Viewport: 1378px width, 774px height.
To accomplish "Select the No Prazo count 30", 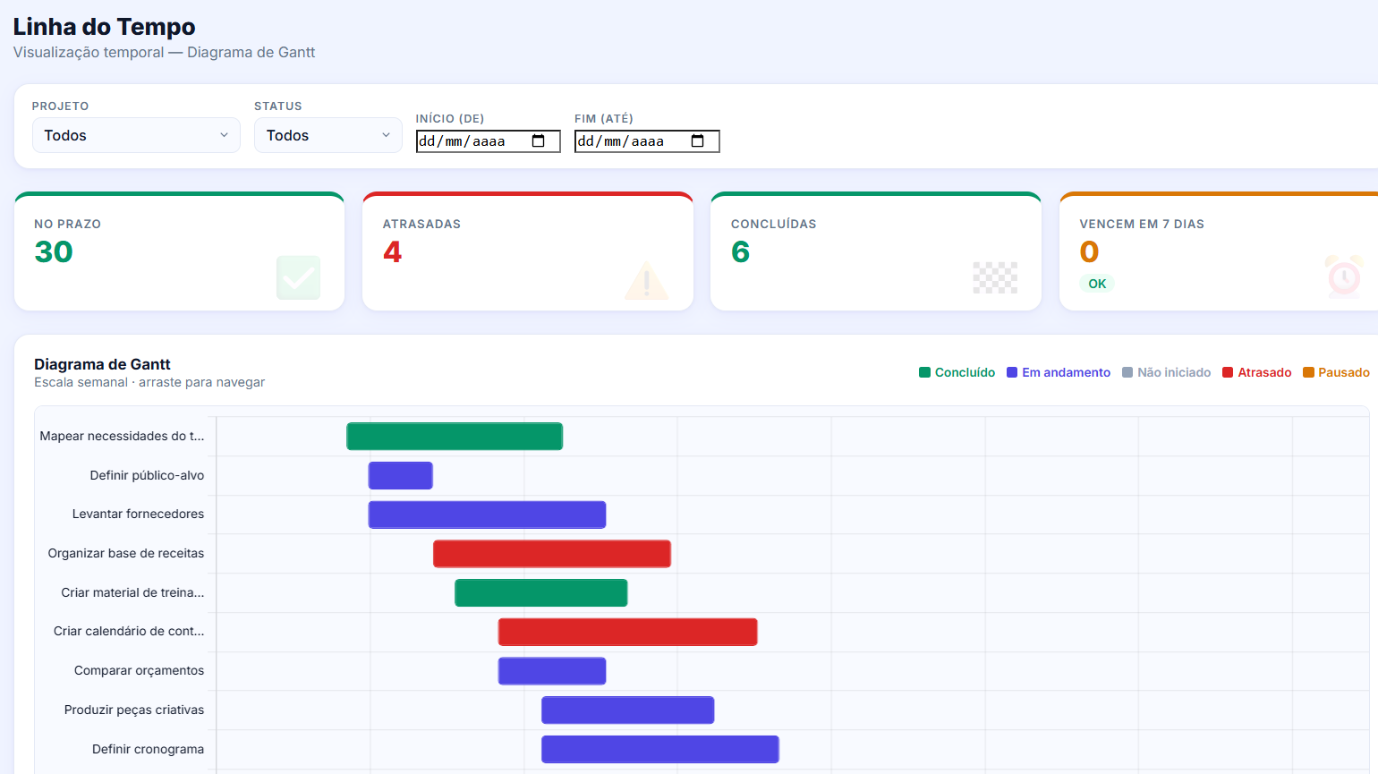I will pos(54,252).
